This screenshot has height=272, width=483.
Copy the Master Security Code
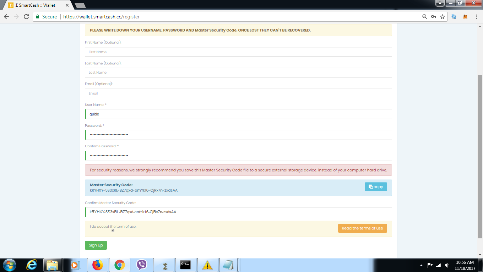pos(376,187)
